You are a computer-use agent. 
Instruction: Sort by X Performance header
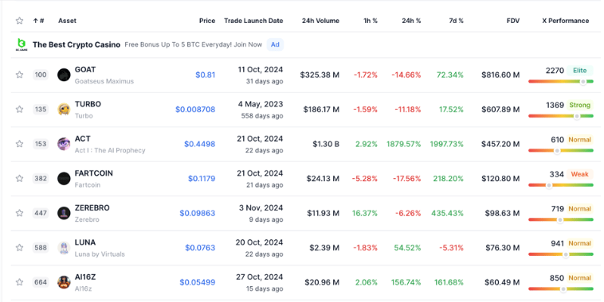[566, 21]
